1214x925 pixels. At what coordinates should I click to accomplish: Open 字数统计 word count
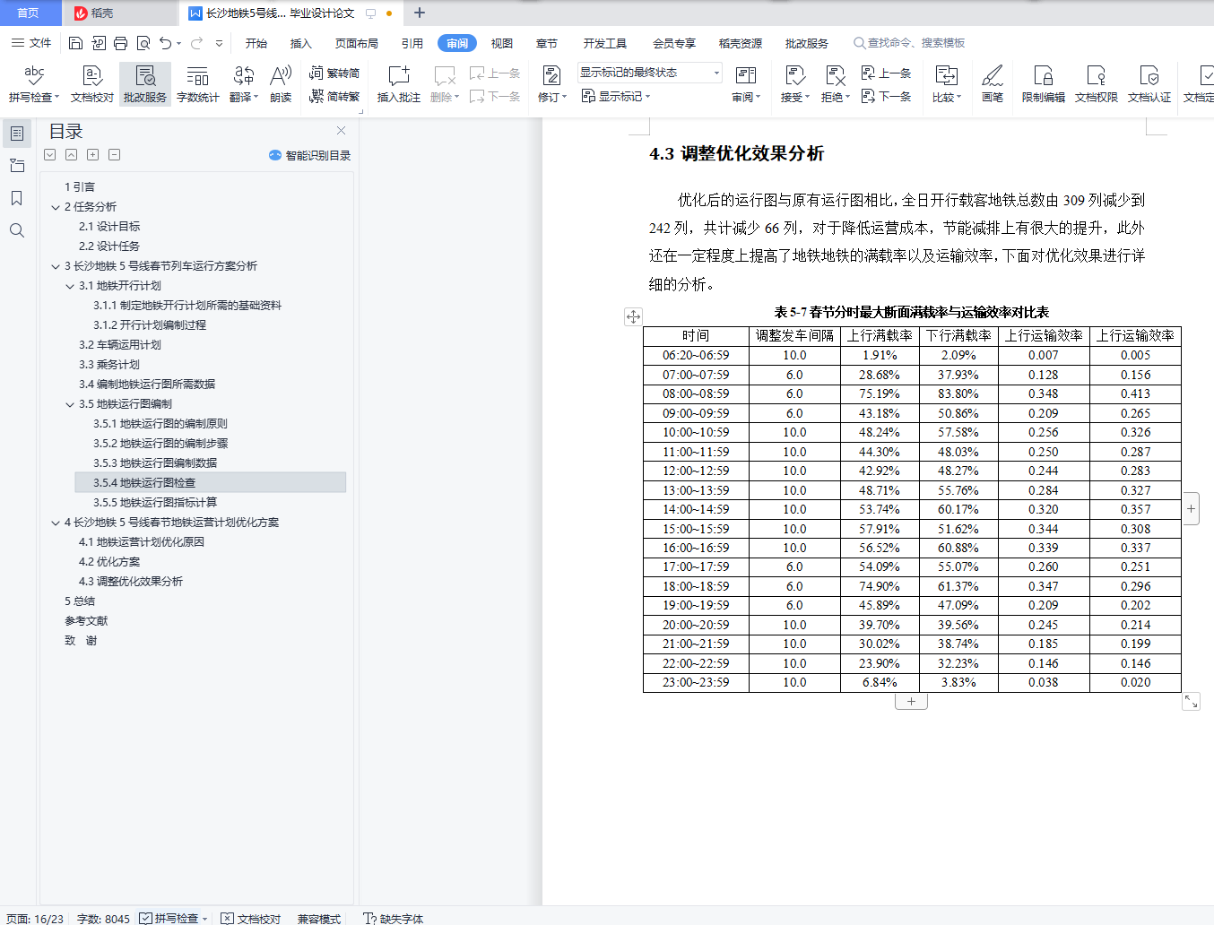(x=198, y=84)
